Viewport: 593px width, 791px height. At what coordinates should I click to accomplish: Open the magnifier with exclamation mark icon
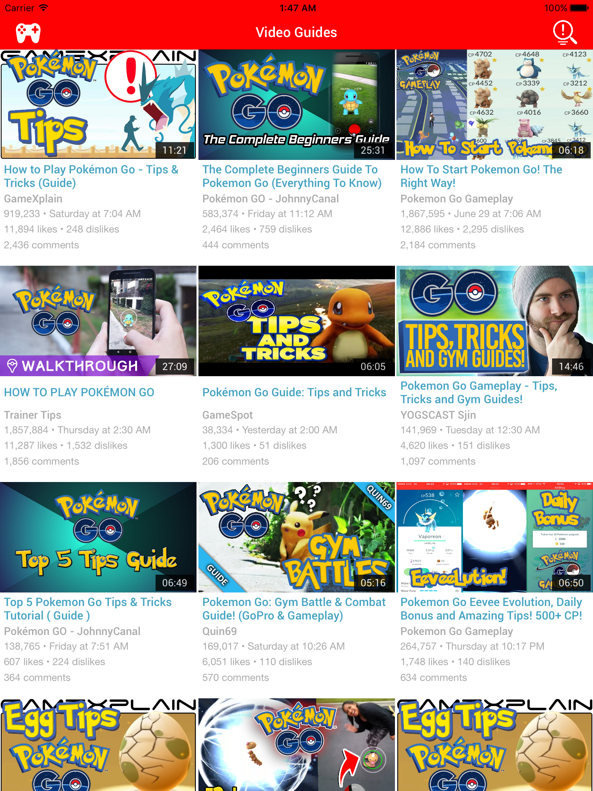click(x=565, y=33)
